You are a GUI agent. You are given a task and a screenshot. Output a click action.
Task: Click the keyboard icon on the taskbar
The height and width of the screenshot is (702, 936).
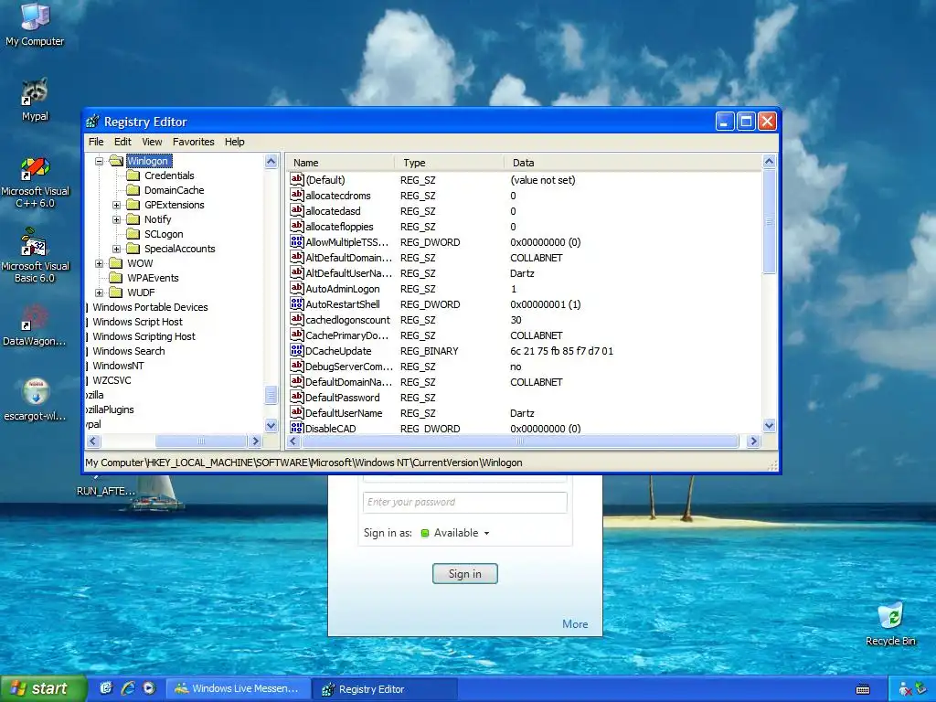[863, 689]
